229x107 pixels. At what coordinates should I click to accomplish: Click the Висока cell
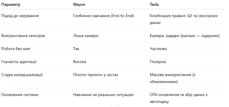(x=80, y=62)
